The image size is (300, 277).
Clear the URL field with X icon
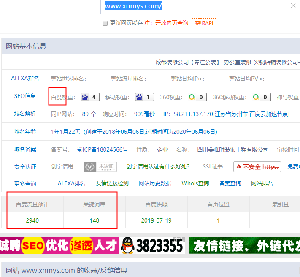(293, 6)
